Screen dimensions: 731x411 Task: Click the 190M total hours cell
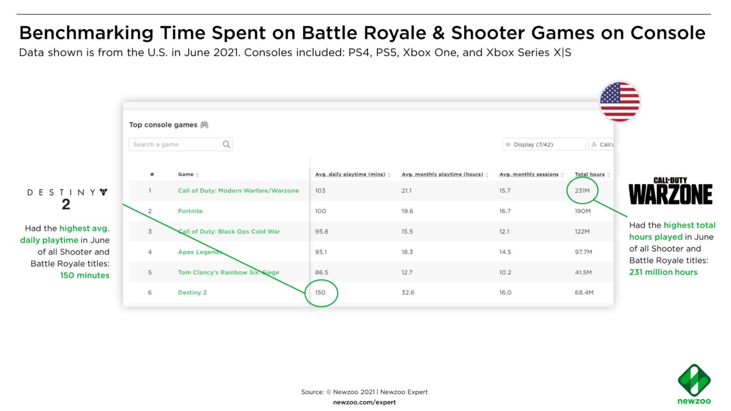[583, 211]
